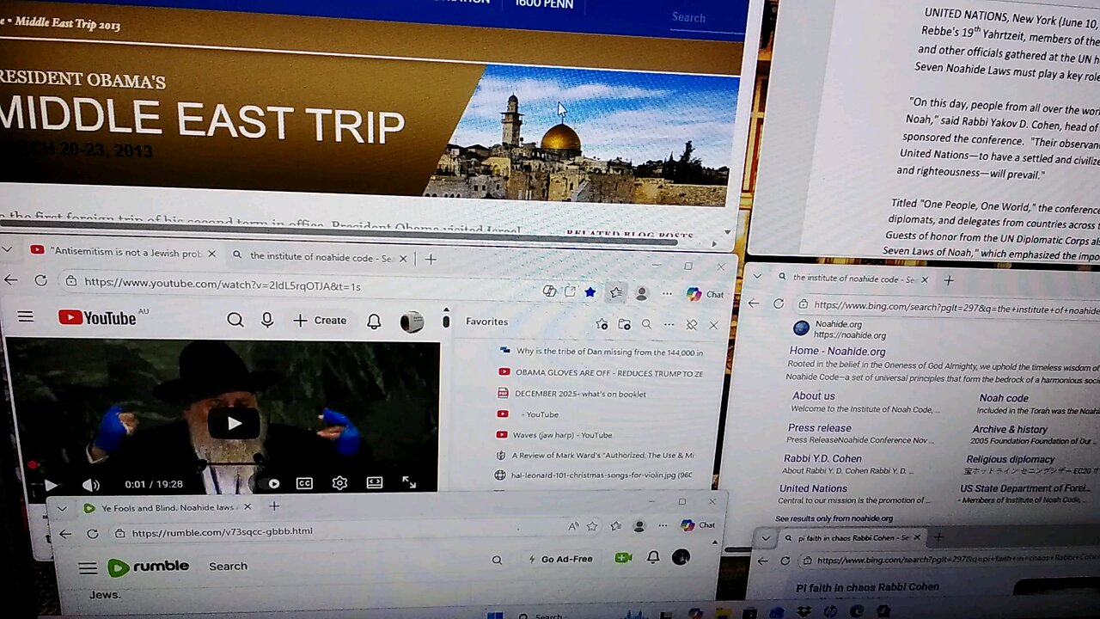Image resolution: width=1100 pixels, height=619 pixels.
Task: Click the small play icon in video controls
Action: [50, 485]
